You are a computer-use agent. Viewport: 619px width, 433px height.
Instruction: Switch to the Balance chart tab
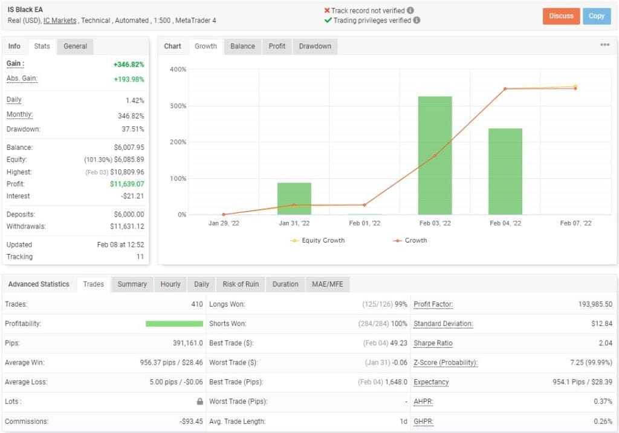click(x=242, y=46)
